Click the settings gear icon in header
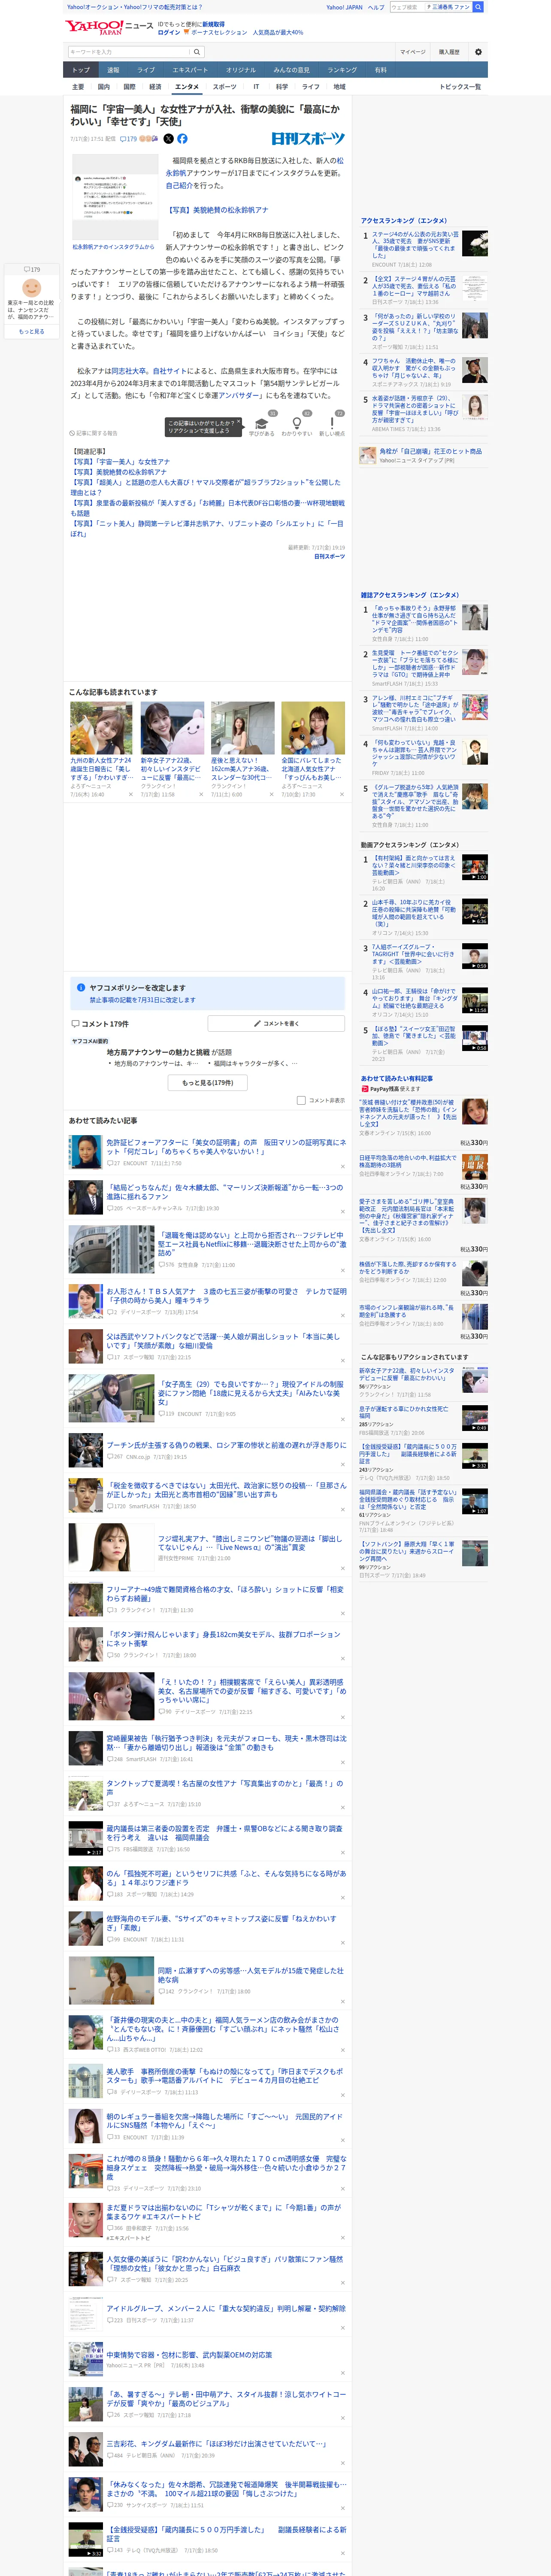This screenshot has height=2576, width=551. (478, 52)
